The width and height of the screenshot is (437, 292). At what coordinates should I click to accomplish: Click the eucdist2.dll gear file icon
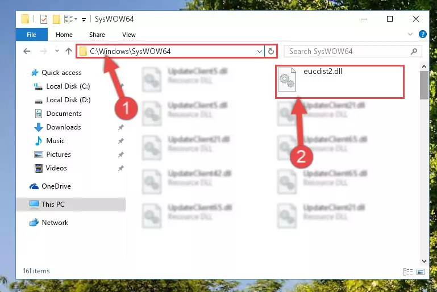pos(287,80)
